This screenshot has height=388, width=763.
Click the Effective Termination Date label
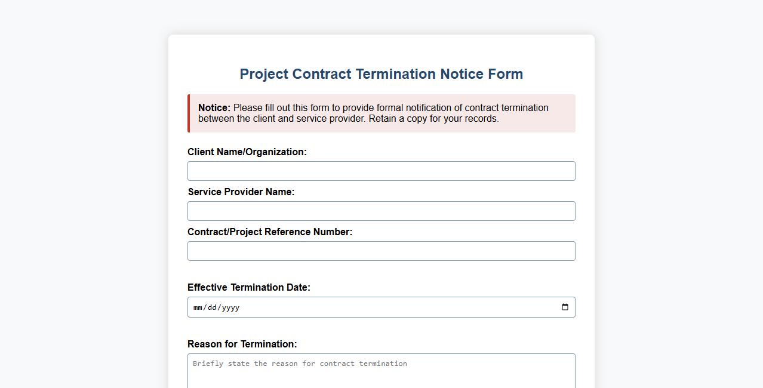tap(249, 287)
